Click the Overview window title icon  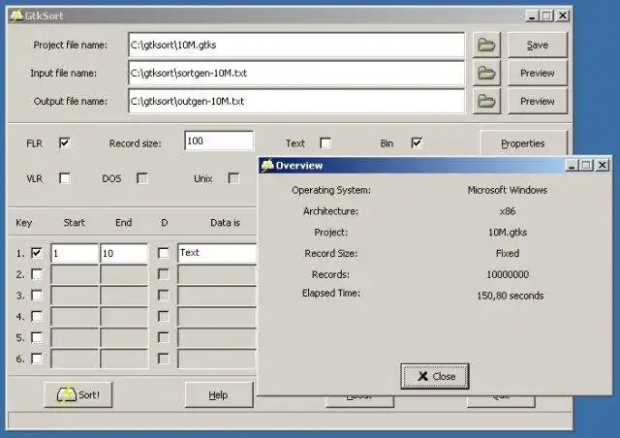click(267, 165)
